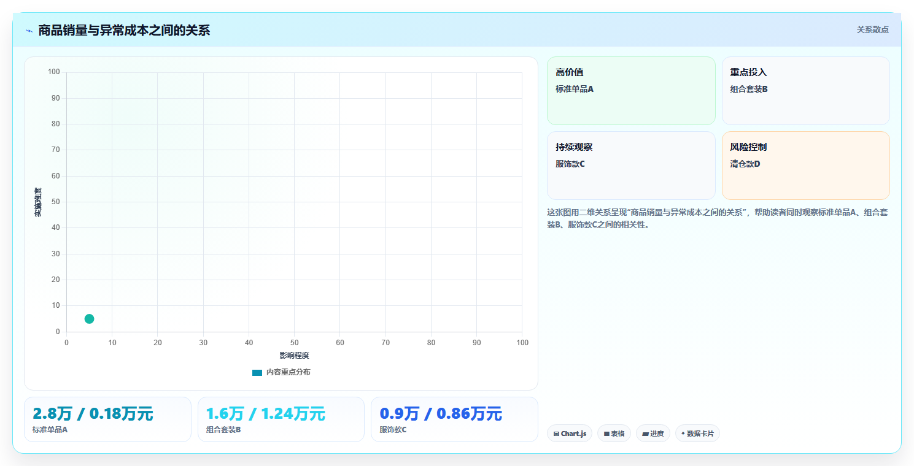
Task: Click the 服饰款C label under the 0.9万 metric
Action: [x=393, y=430]
